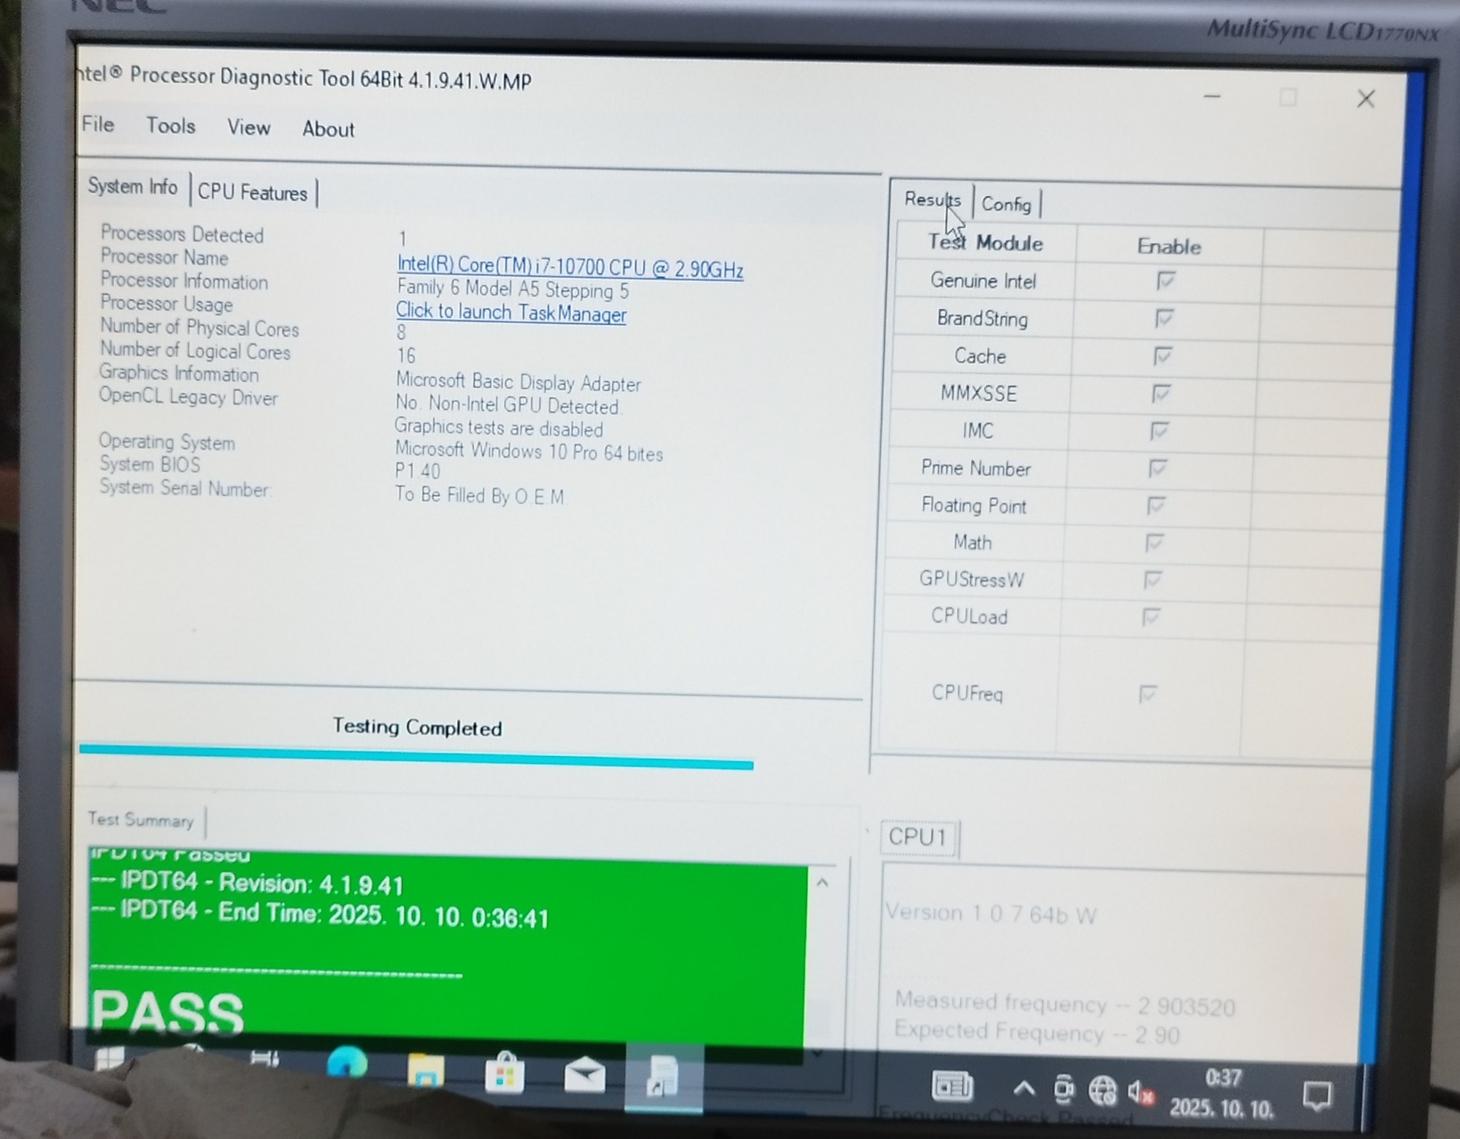Select the Intel Processor Diagnostic Tool taskbar icon
This screenshot has height=1139, width=1460.
point(663,1078)
